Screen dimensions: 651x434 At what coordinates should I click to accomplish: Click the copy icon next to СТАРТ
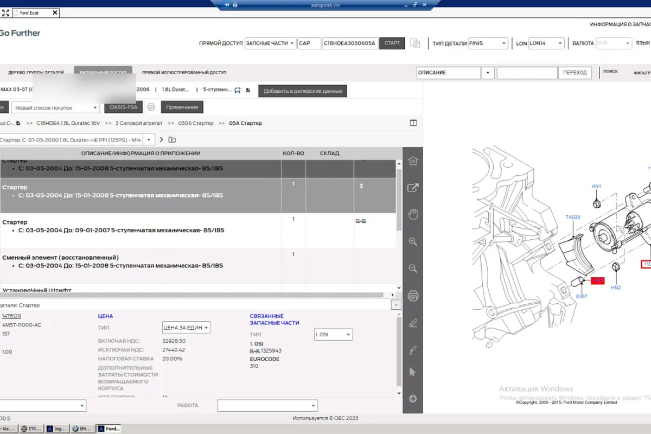tap(416, 43)
